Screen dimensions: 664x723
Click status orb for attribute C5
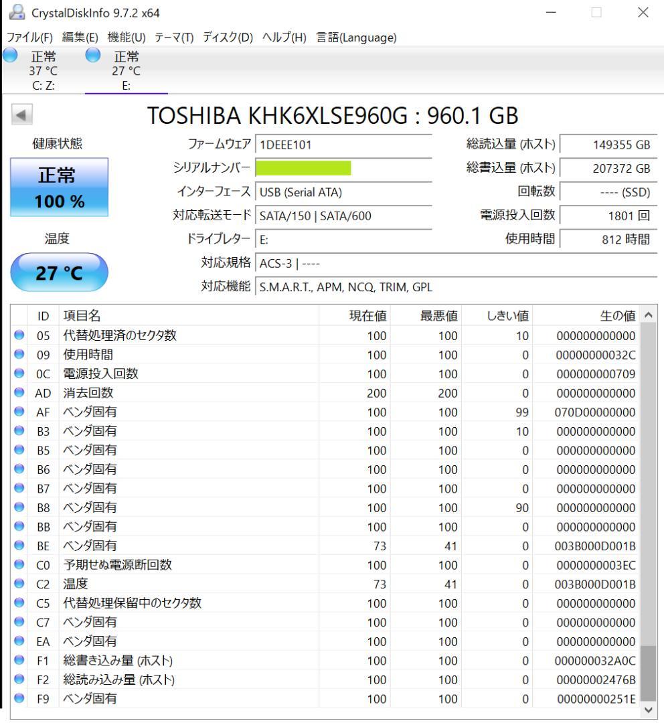[19, 602]
